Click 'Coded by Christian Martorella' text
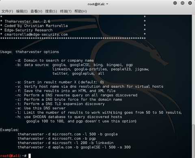Image resolution: width=195 pixels, height=158 pixels. (x=36, y=26)
